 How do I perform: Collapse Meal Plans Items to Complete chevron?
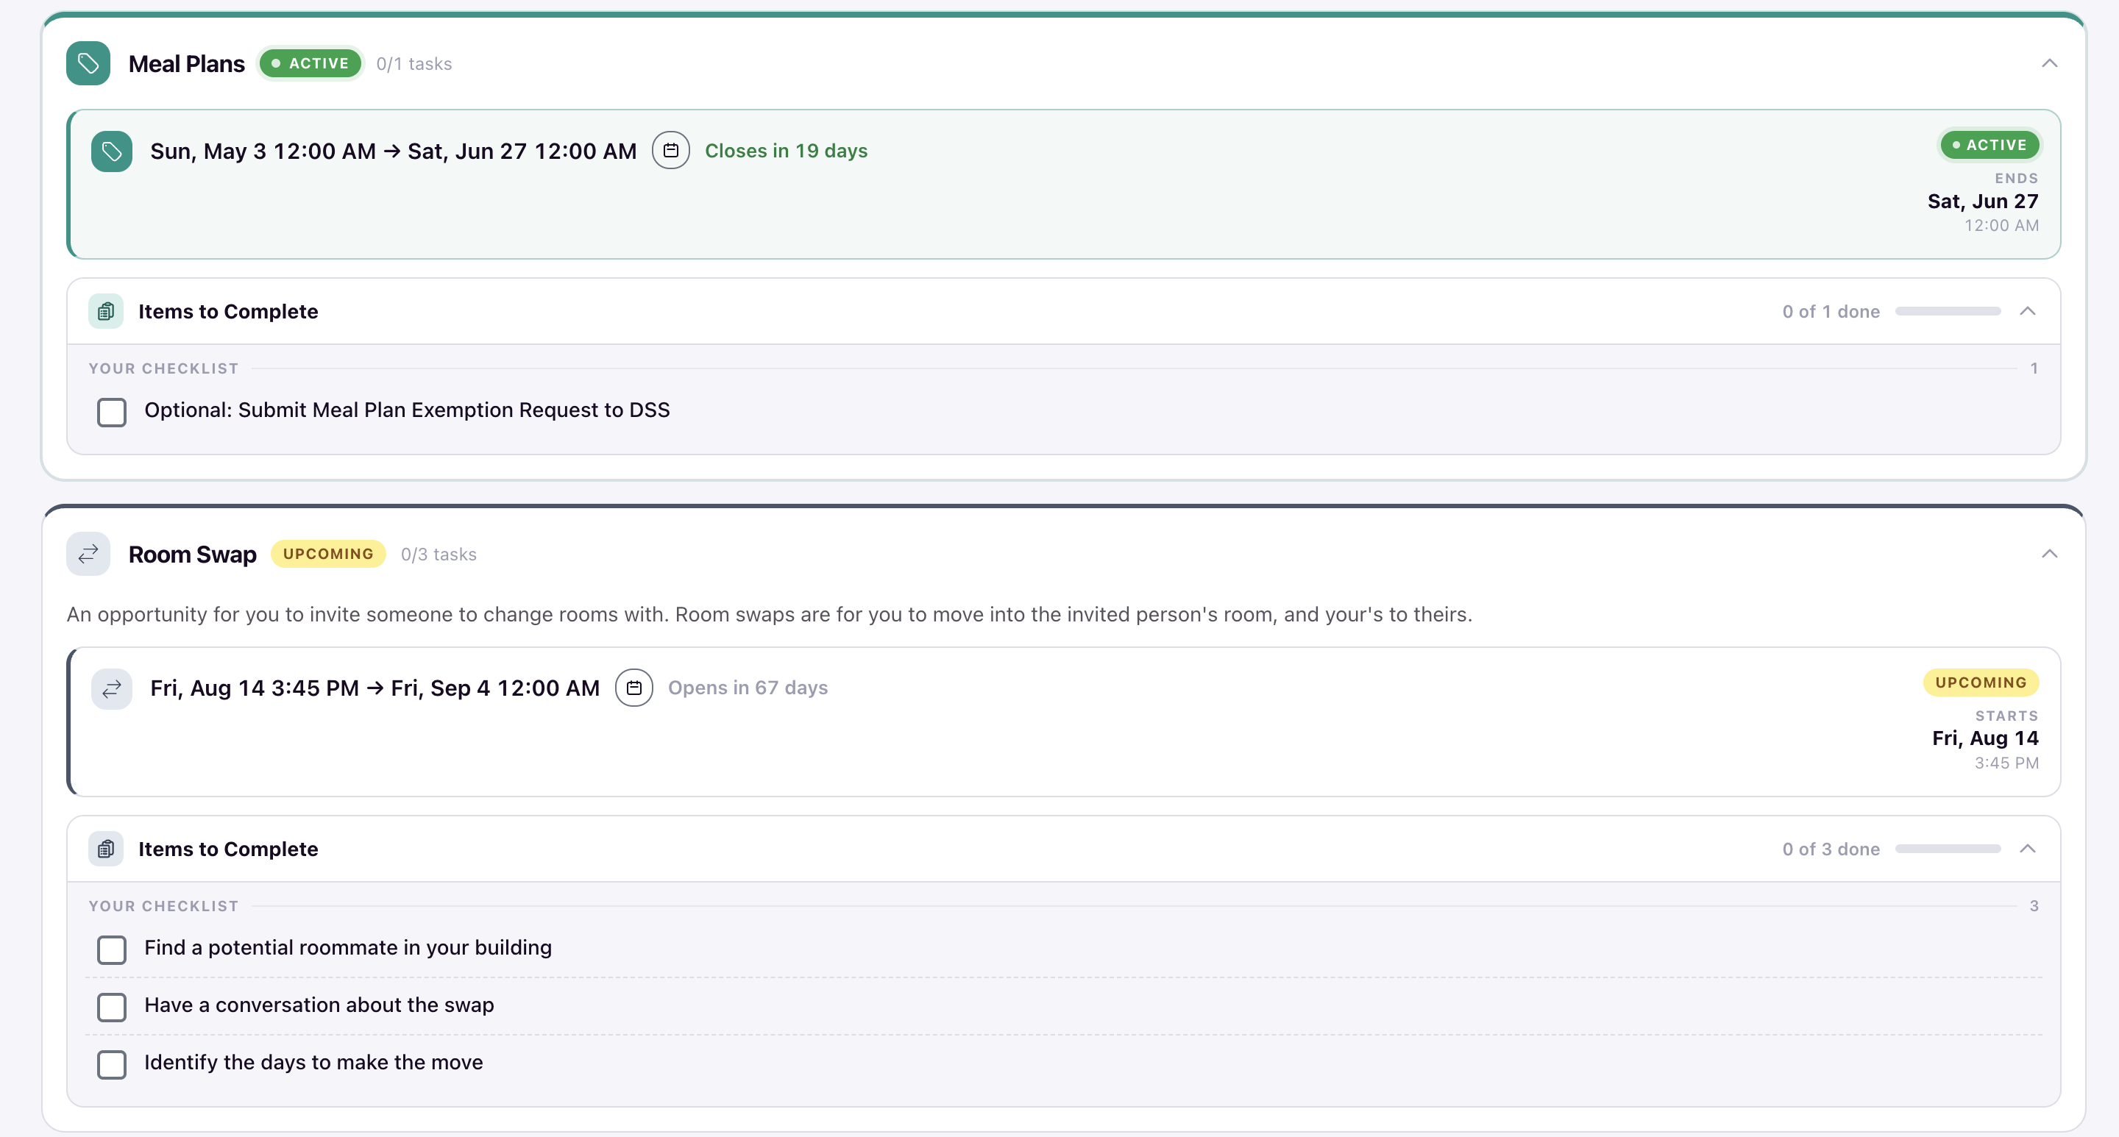[2028, 311]
